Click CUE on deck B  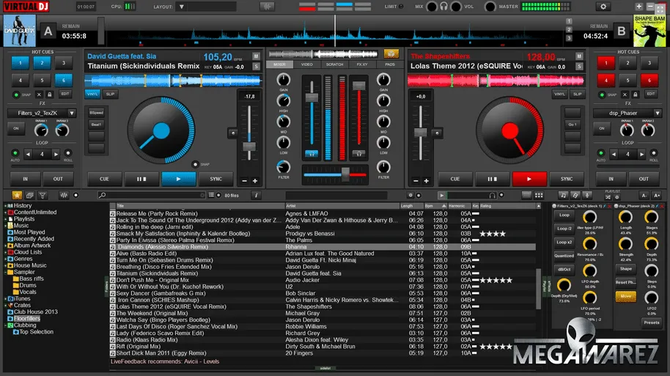(x=455, y=179)
